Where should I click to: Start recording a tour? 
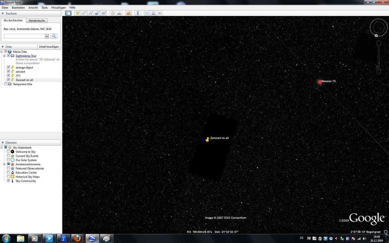[104, 13]
